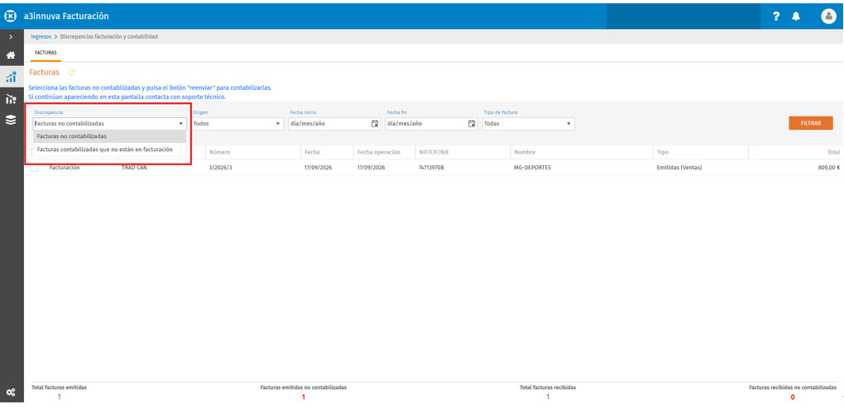Click the 'Facturación' origin cell
The height and width of the screenshot is (409, 844).
(x=65, y=168)
